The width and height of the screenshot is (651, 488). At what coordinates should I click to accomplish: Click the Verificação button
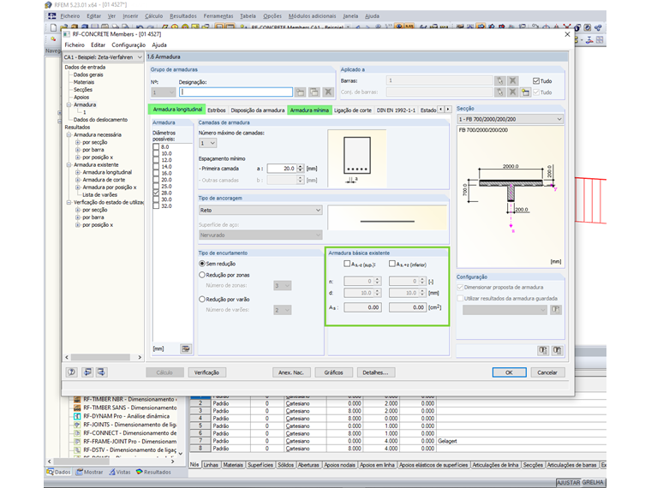coord(206,372)
